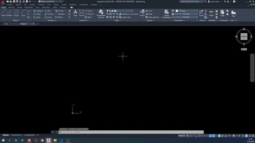This screenshot has height=143, width=255.
Task: Open Propiedades de capa panel
Action: point(101,14)
